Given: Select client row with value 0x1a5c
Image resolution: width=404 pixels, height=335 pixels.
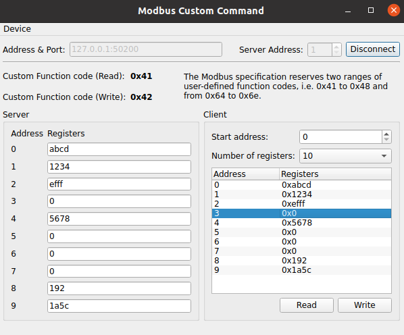Looking at the screenshot, I should pyautogui.click(x=301, y=270).
